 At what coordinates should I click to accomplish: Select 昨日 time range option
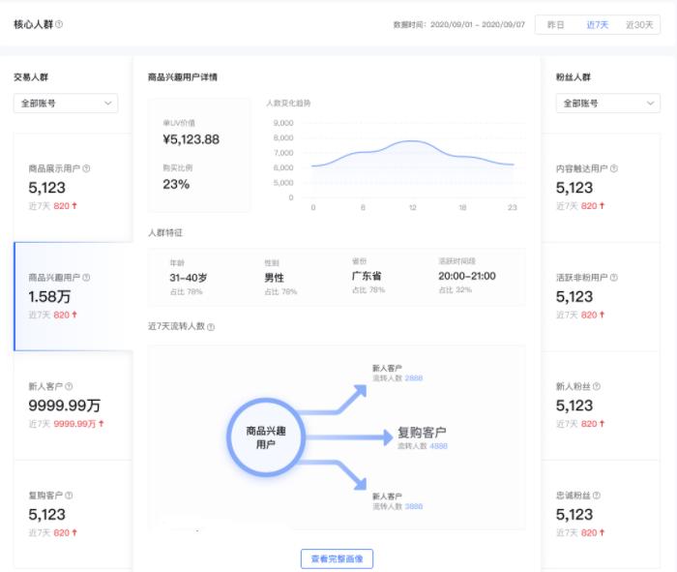coord(556,25)
